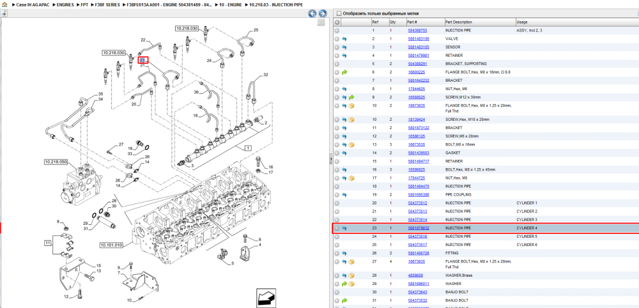Click the green arrow in part 5801696011 WASHER row
The height and width of the screenshot is (308, 639).
click(x=344, y=284)
